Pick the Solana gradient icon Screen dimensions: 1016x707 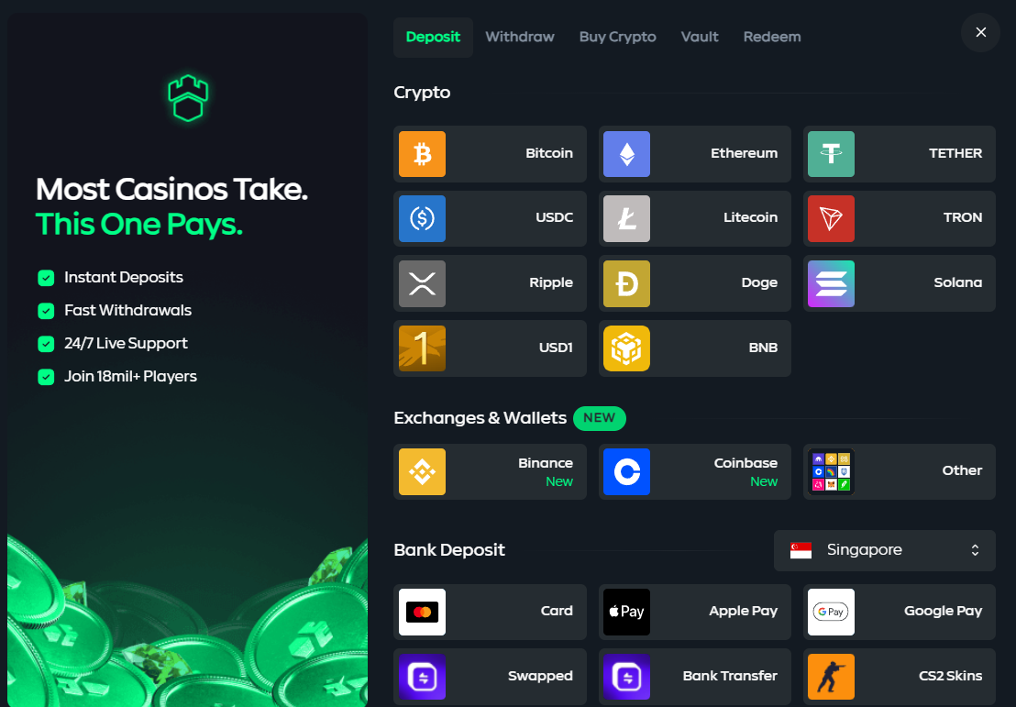pos(832,284)
